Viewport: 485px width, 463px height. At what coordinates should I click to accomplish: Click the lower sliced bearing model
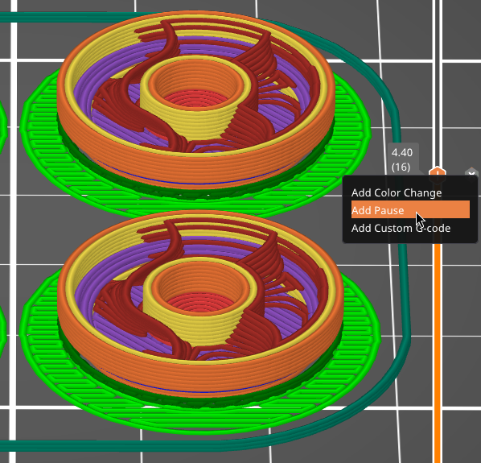(x=199, y=302)
